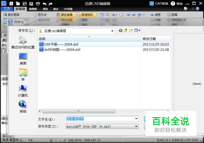This screenshot has height=143, width=204.
Task: Go to 计算机 computer location
Action: [23, 91]
